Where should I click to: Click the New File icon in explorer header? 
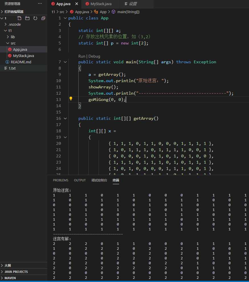coord(19,18)
